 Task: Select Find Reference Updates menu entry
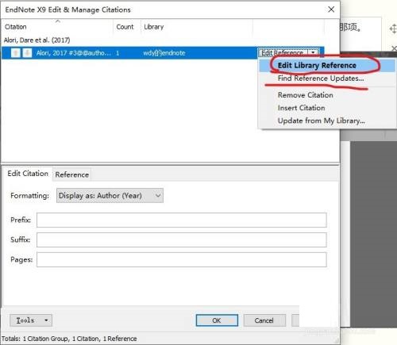click(321, 79)
